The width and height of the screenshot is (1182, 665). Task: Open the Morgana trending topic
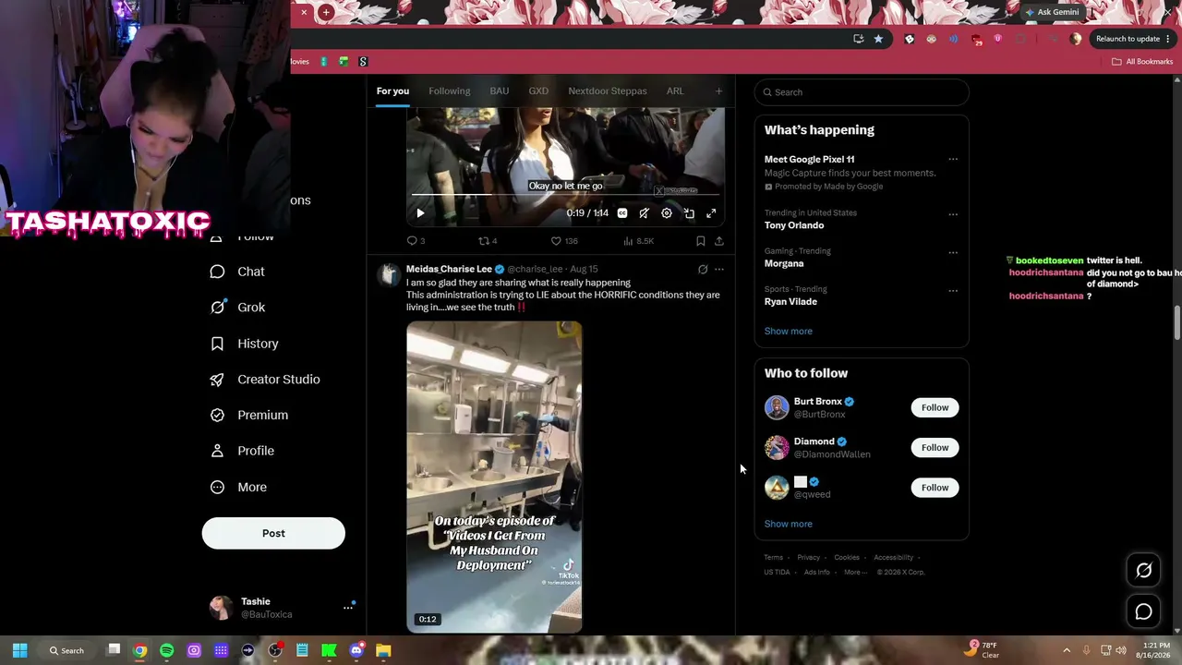[x=784, y=263]
